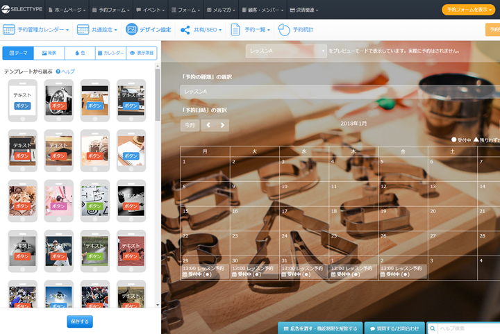Select the plain white テキスト template thumbnail

(23, 101)
